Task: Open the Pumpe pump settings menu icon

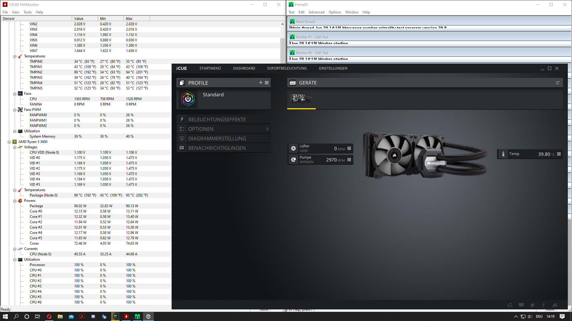Action: point(349,160)
